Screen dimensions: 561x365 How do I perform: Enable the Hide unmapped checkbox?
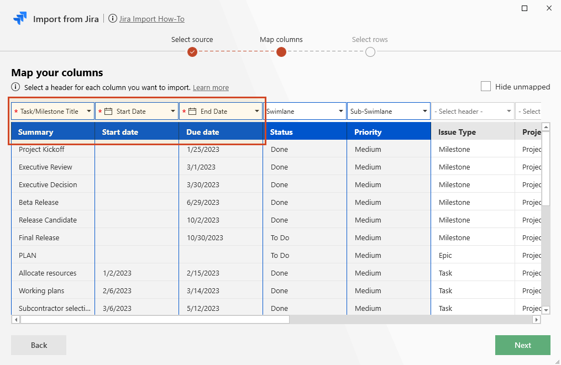tap(485, 86)
